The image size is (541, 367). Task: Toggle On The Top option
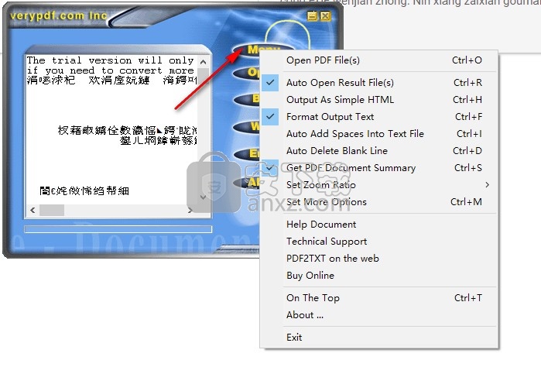[378, 298]
